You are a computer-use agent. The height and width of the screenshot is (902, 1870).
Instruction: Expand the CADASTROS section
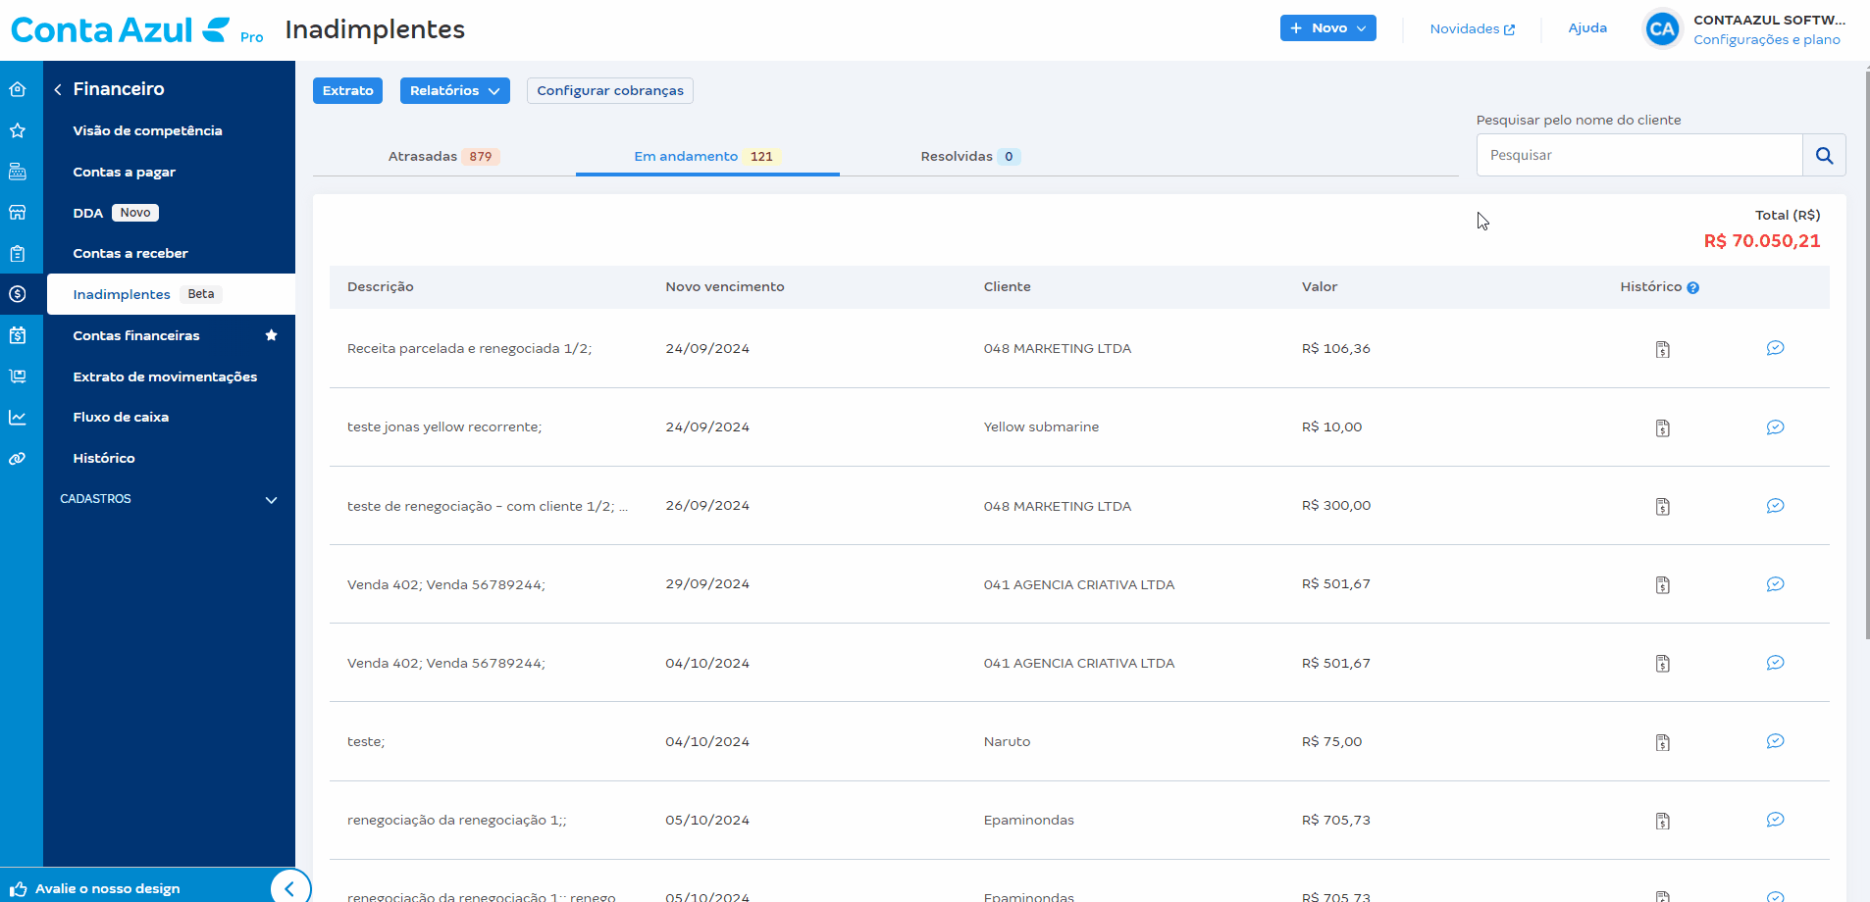pyautogui.click(x=169, y=499)
